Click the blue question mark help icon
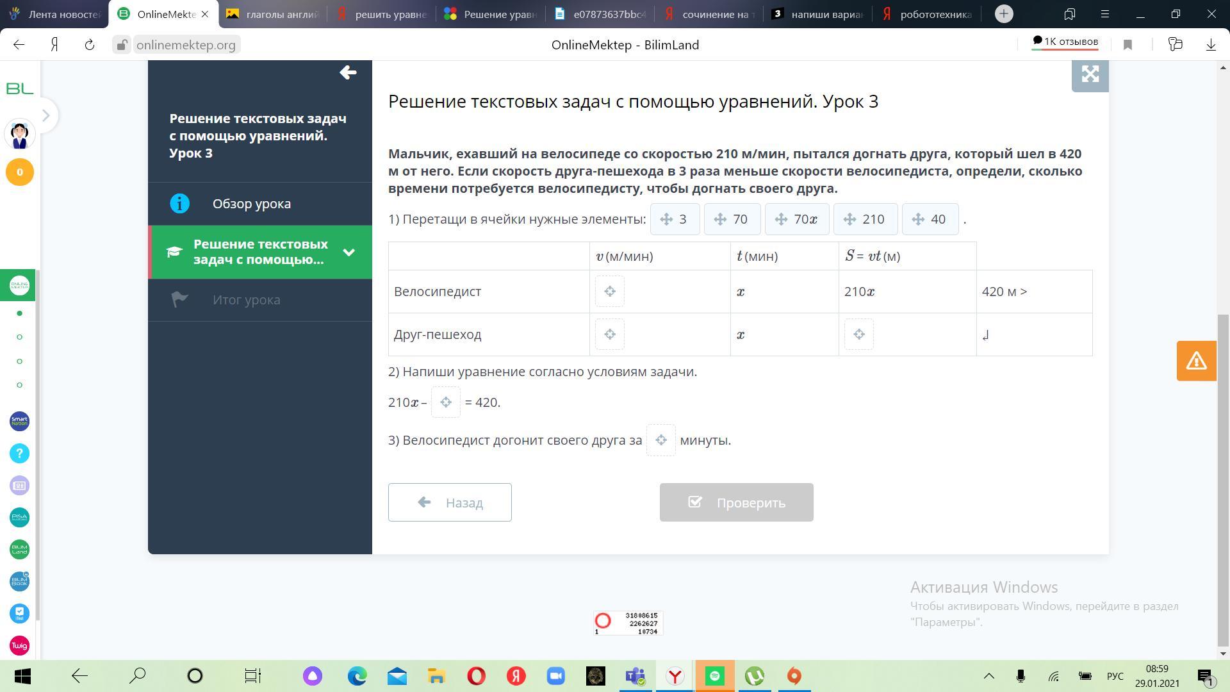Viewport: 1230px width, 692px height. (19, 453)
